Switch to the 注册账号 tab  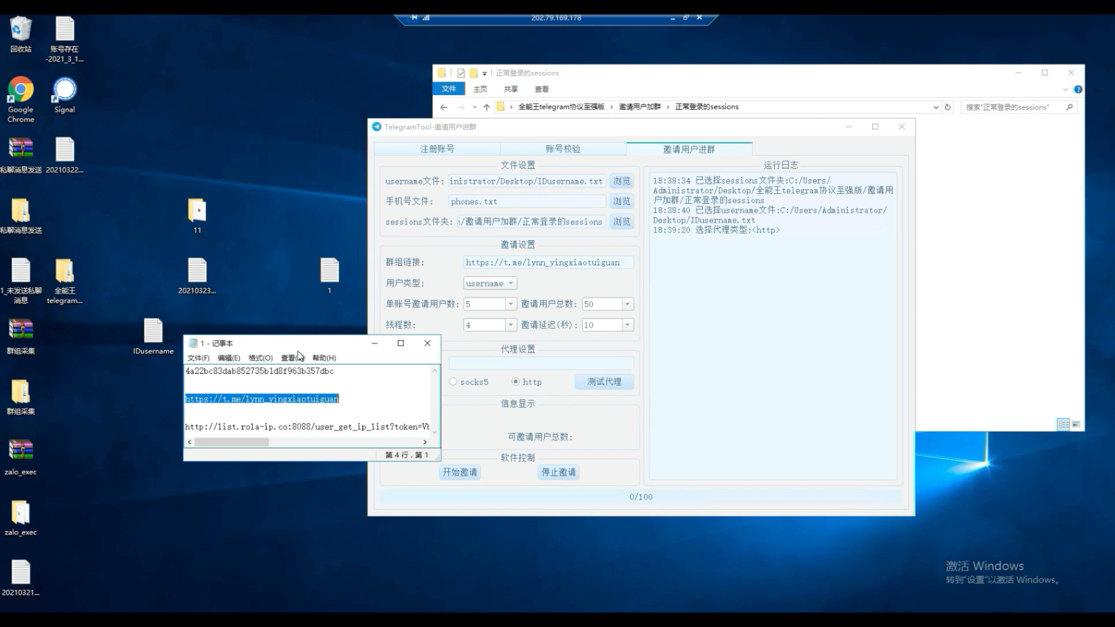(437, 149)
